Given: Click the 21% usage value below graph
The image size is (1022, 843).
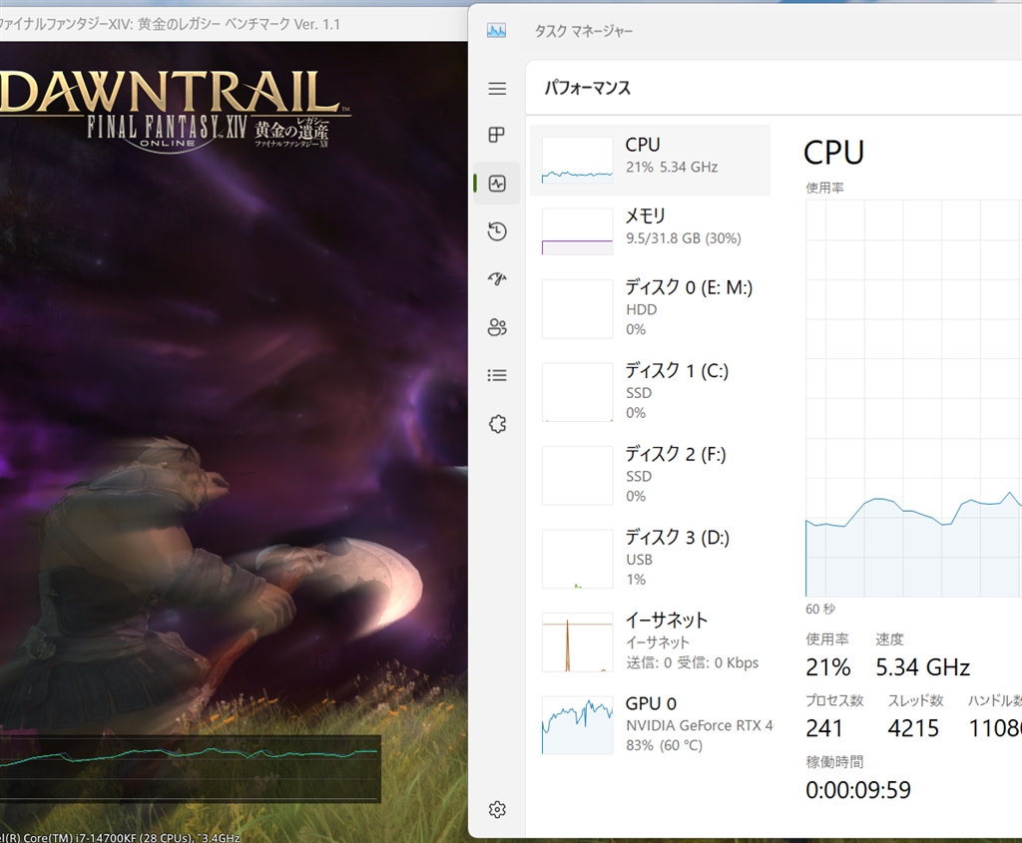Looking at the screenshot, I should coord(827,667).
